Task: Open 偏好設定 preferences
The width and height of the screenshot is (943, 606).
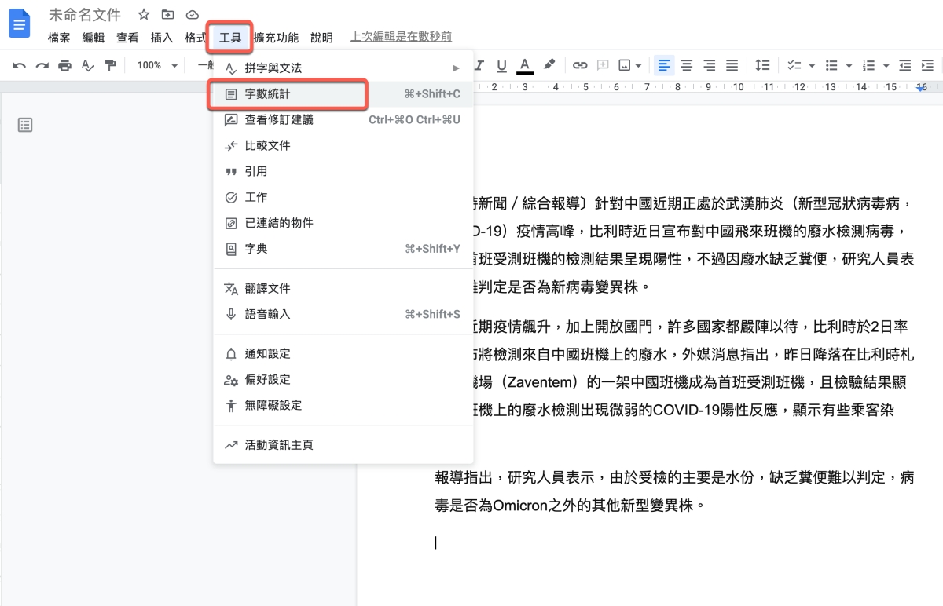Action: [343, 380]
